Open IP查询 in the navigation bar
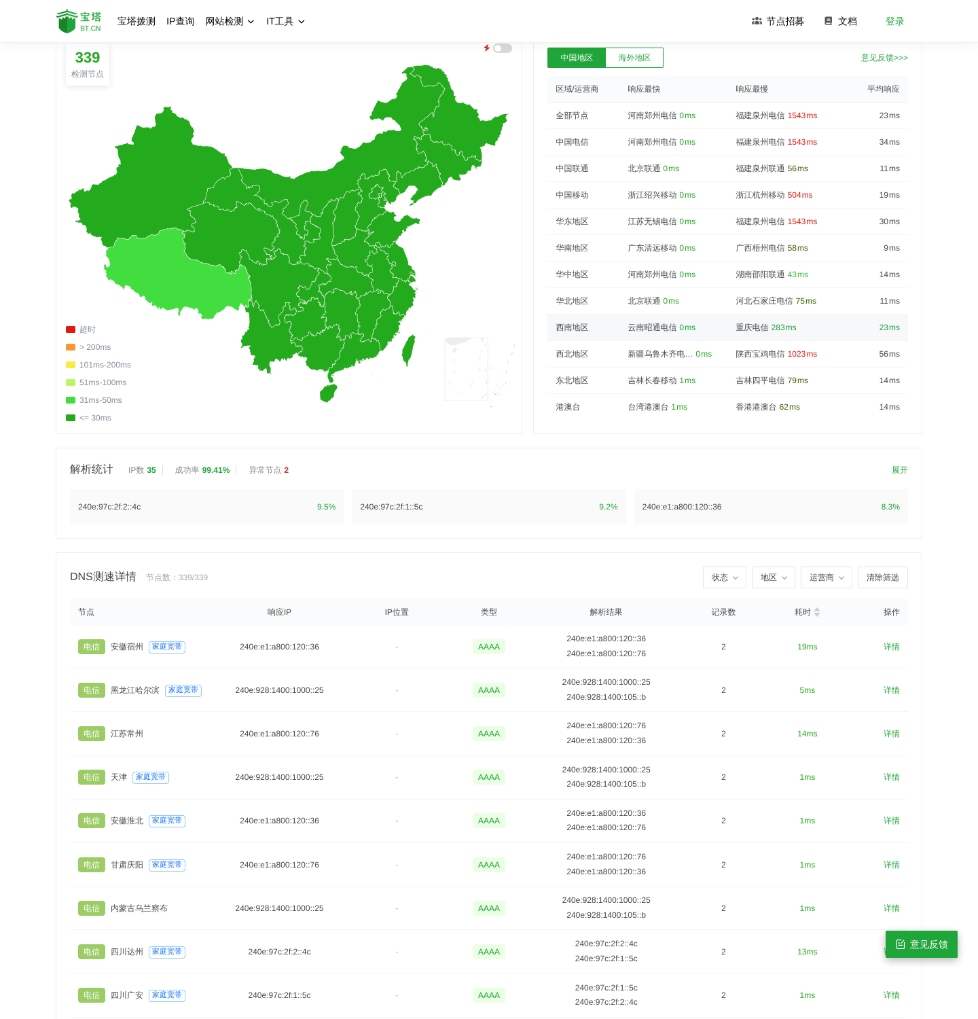 point(181,21)
